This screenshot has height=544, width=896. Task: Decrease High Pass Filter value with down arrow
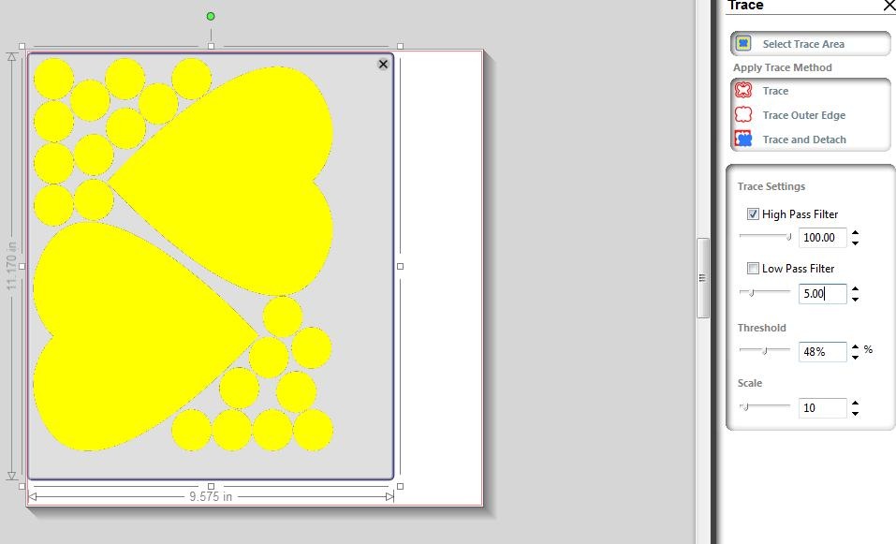pyautogui.click(x=855, y=243)
